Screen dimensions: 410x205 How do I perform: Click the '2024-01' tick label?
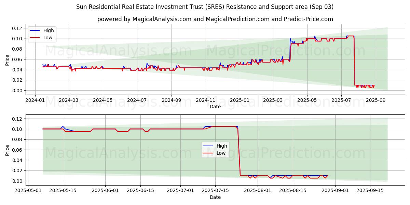click(x=35, y=100)
